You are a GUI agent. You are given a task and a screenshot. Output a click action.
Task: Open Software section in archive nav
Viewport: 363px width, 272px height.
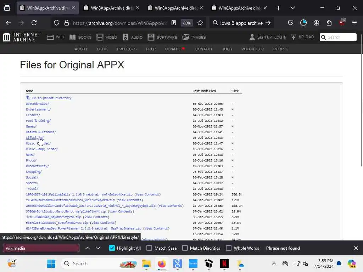162,37
